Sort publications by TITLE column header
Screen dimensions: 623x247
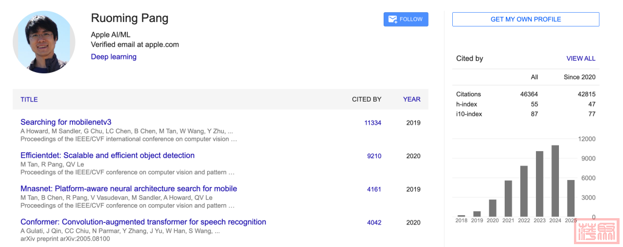29,99
